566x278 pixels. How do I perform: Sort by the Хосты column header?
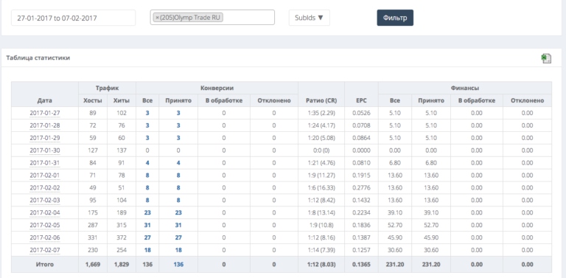(x=93, y=101)
